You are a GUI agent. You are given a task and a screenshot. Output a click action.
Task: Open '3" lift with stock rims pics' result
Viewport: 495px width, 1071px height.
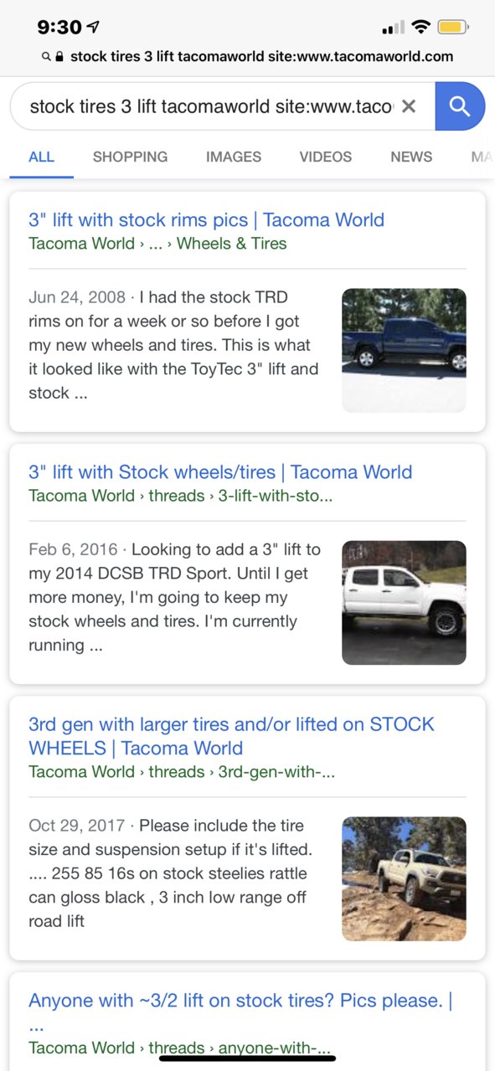point(206,220)
